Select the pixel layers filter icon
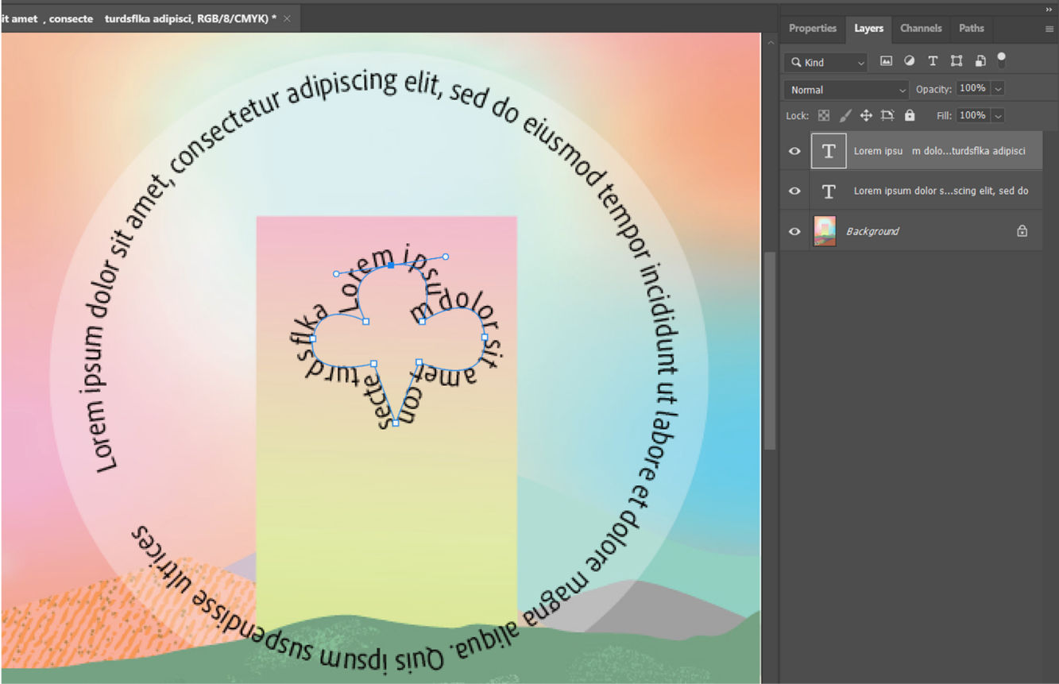Image resolution: width=1059 pixels, height=684 pixels. [x=887, y=61]
